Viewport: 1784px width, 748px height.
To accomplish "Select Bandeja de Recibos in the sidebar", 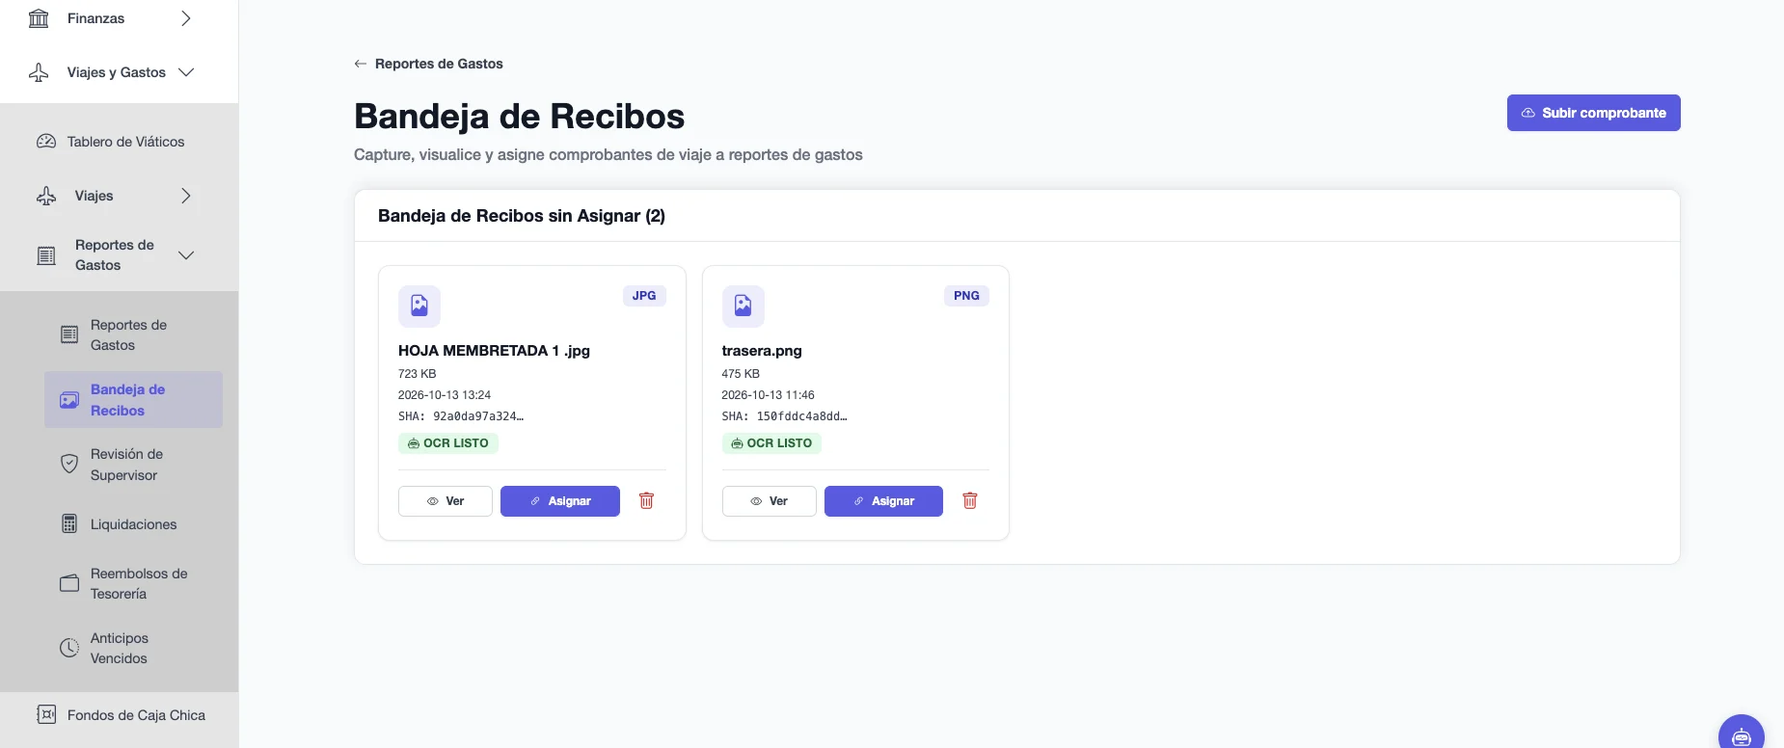I will click(x=133, y=400).
